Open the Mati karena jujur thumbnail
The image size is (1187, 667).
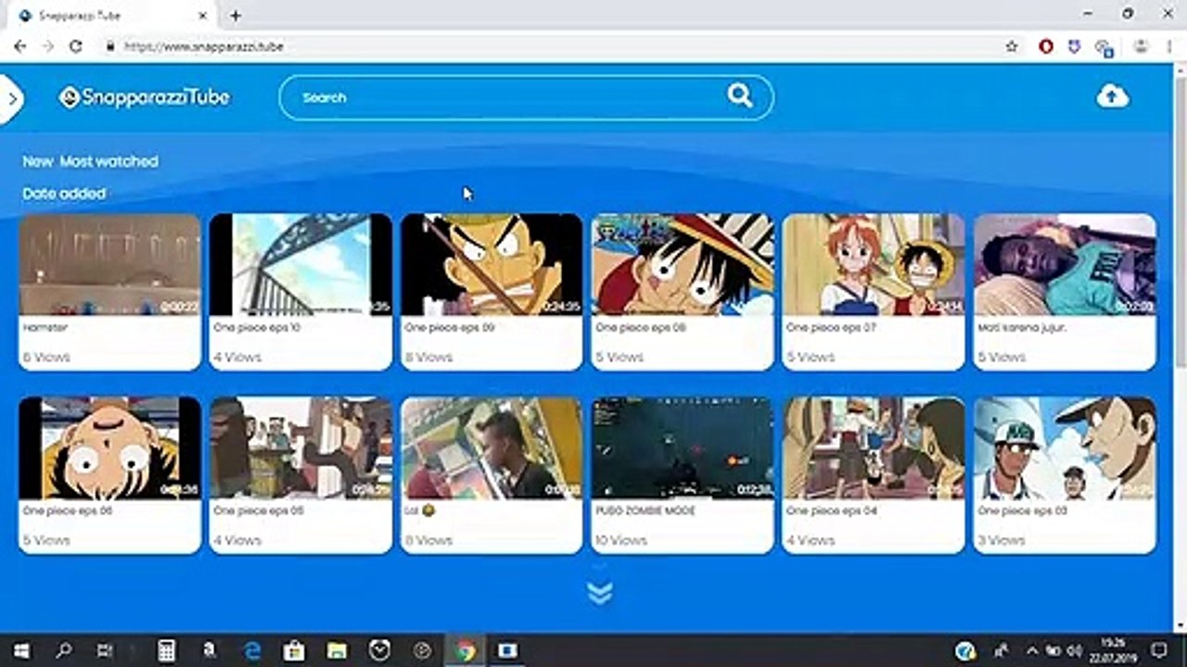click(1065, 265)
